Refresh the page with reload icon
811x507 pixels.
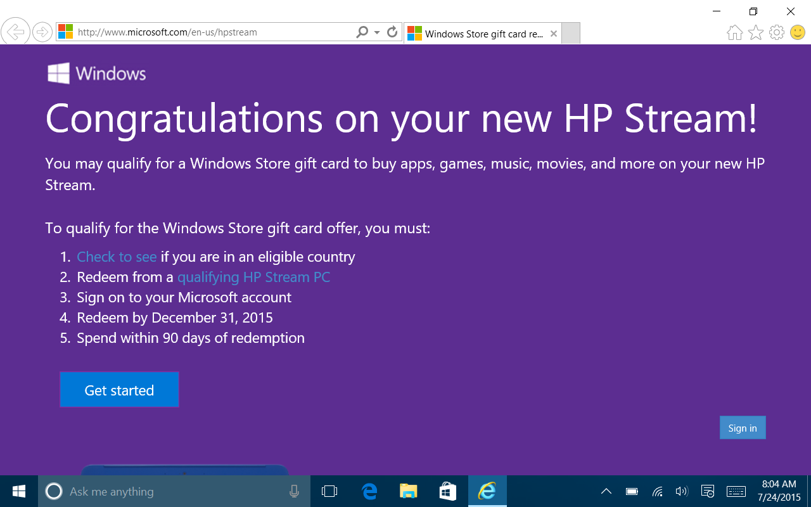(392, 32)
